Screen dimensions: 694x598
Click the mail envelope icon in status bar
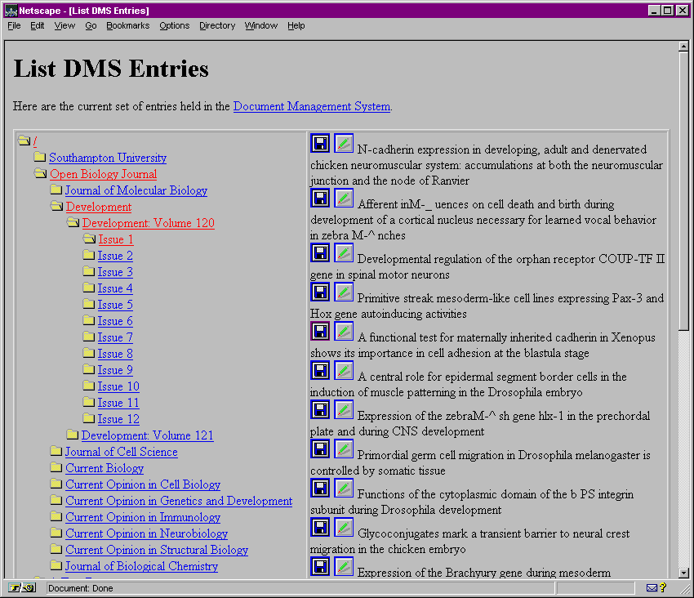(x=652, y=587)
